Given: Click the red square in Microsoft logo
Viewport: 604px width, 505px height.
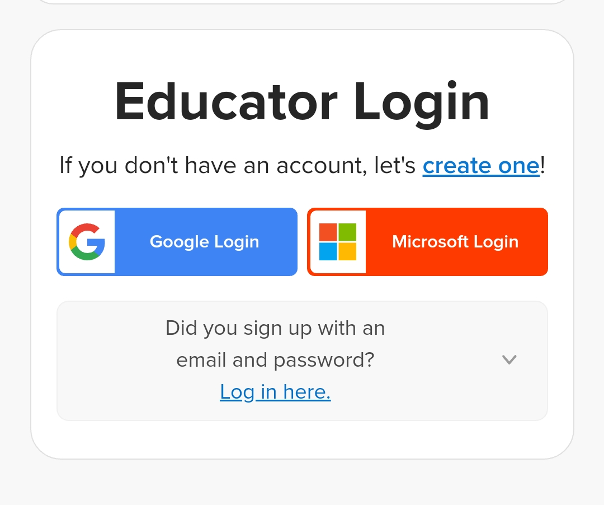Looking at the screenshot, I should click(x=328, y=232).
